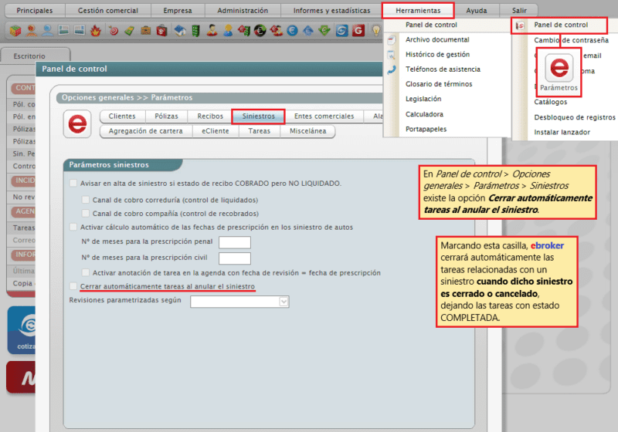The image size is (618, 432).
Task: Click the fire icon in toolbar
Action: (x=95, y=30)
